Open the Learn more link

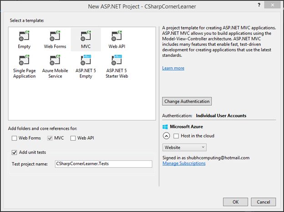(173, 68)
